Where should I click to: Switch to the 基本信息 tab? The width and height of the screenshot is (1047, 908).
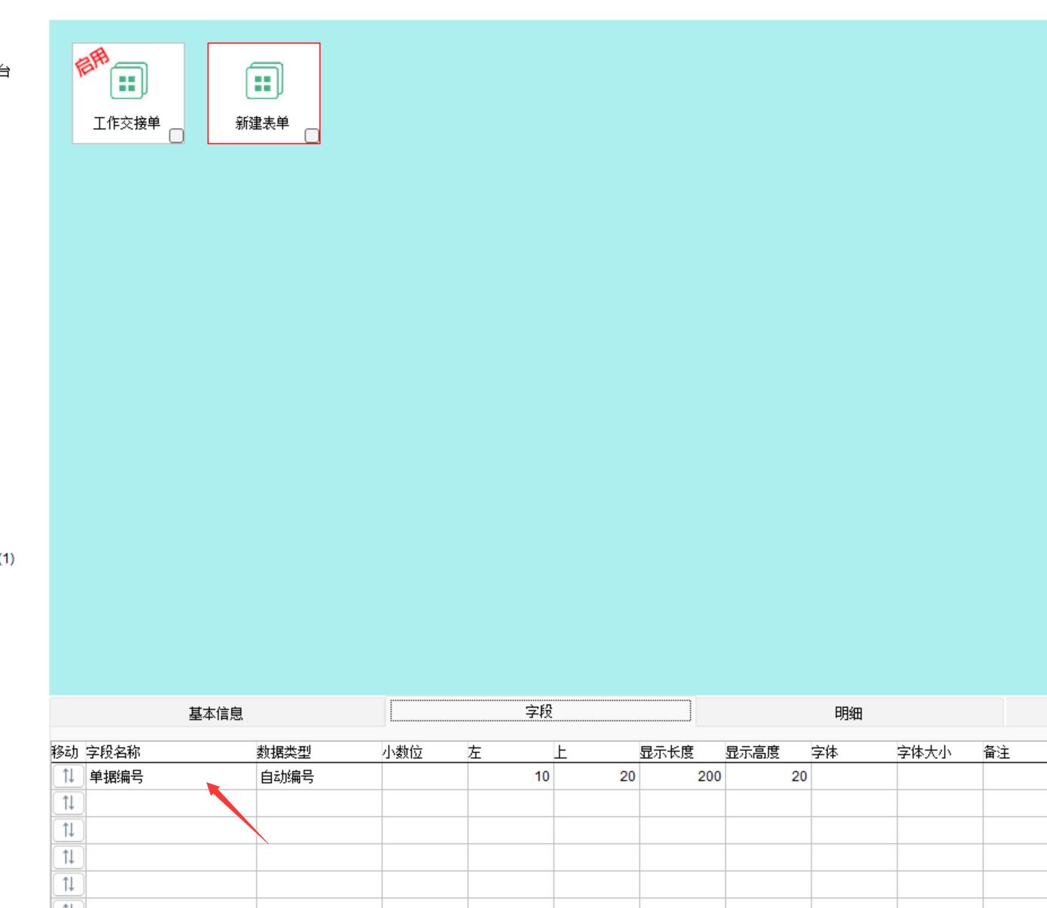coord(216,713)
